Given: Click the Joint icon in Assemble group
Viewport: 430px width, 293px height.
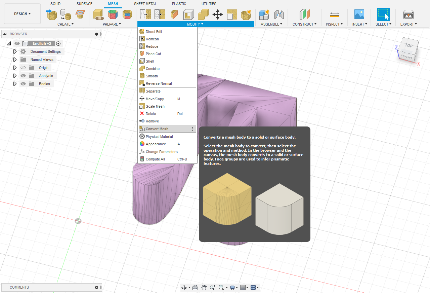Looking at the screenshot, I should click(x=279, y=14).
